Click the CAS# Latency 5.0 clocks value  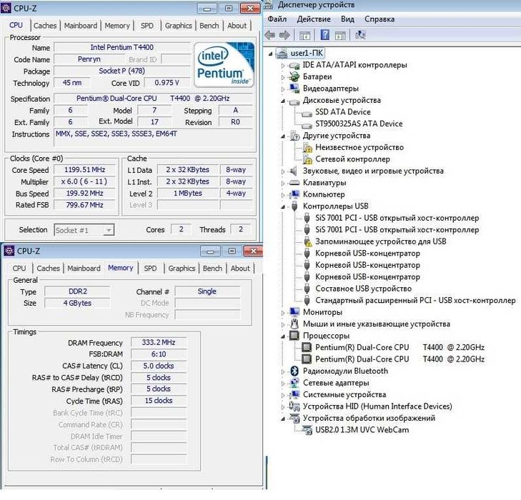(159, 366)
